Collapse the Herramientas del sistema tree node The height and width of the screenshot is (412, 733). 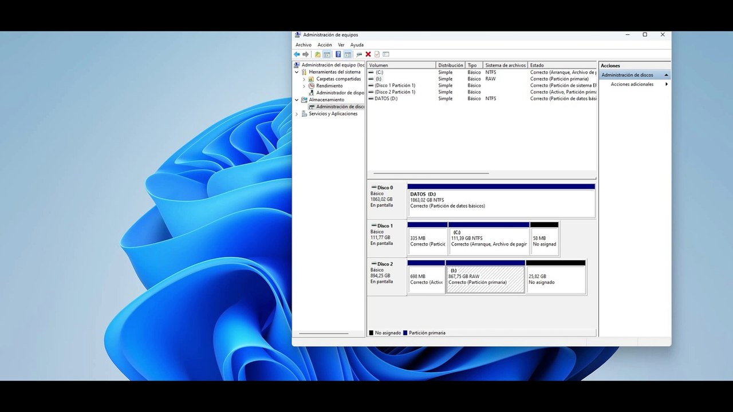297,72
